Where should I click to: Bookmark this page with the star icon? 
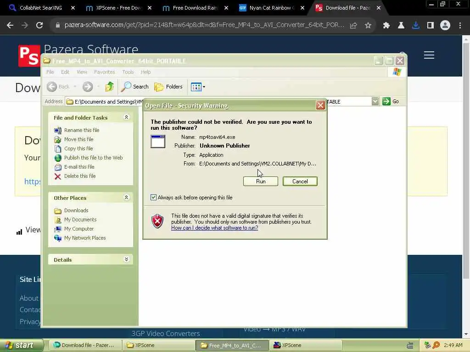(368, 26)
